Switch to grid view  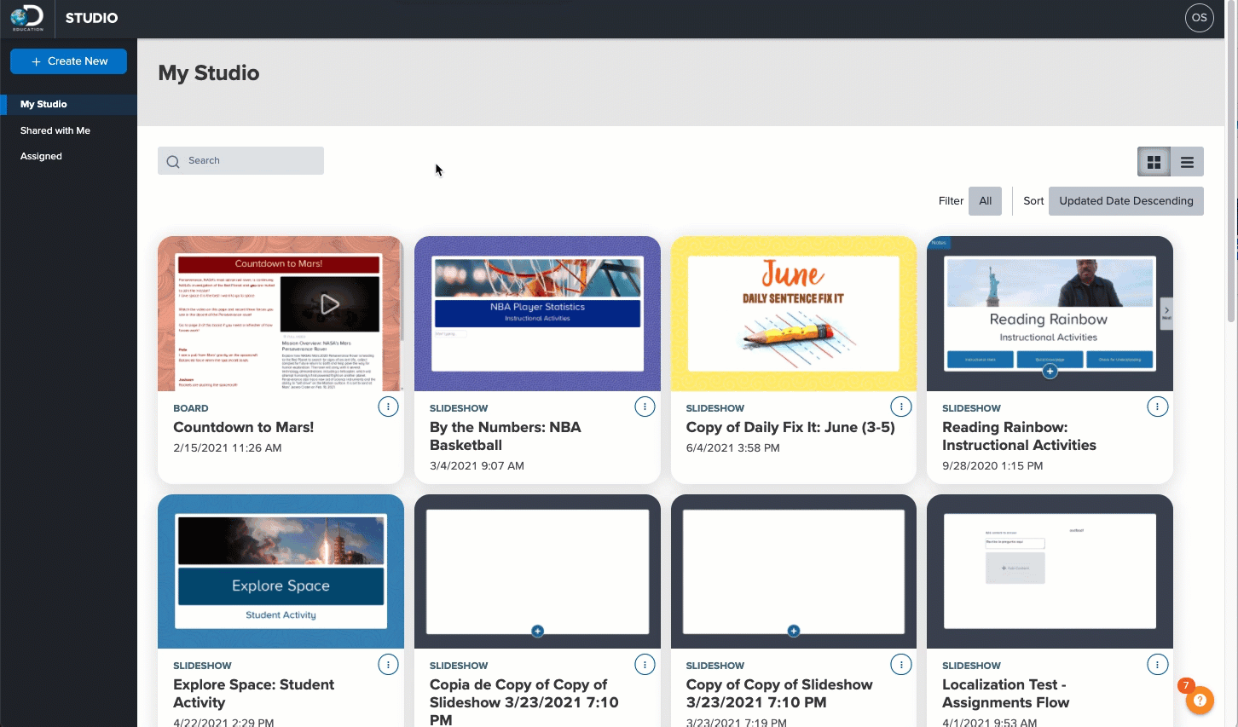click(1154, 162)
